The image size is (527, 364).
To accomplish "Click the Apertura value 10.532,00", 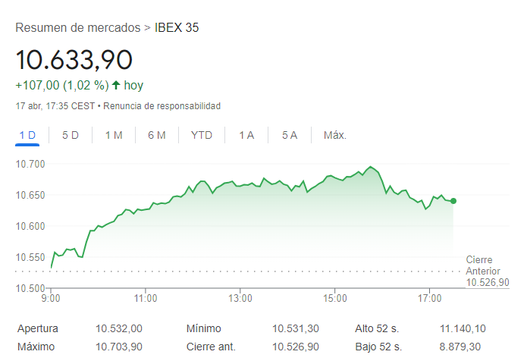I will tap(119, 329).
